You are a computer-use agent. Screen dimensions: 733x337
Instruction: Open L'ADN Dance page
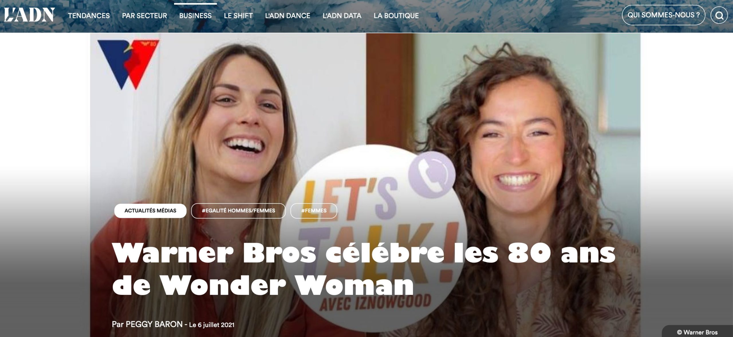[287, 16]
